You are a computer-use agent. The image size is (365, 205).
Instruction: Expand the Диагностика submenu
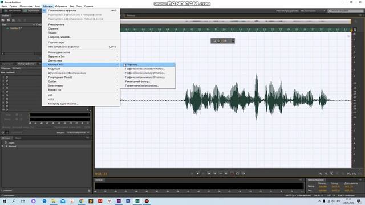81,61
